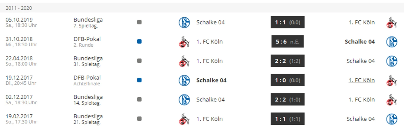Click 1. FC Köln crest in 02.12.2017 row
404x134 pixels.
point(392,100)
